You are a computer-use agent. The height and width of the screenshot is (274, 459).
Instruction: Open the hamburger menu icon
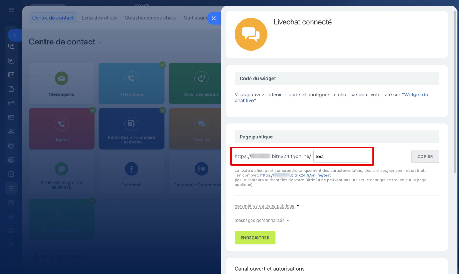tap(11, 10)
